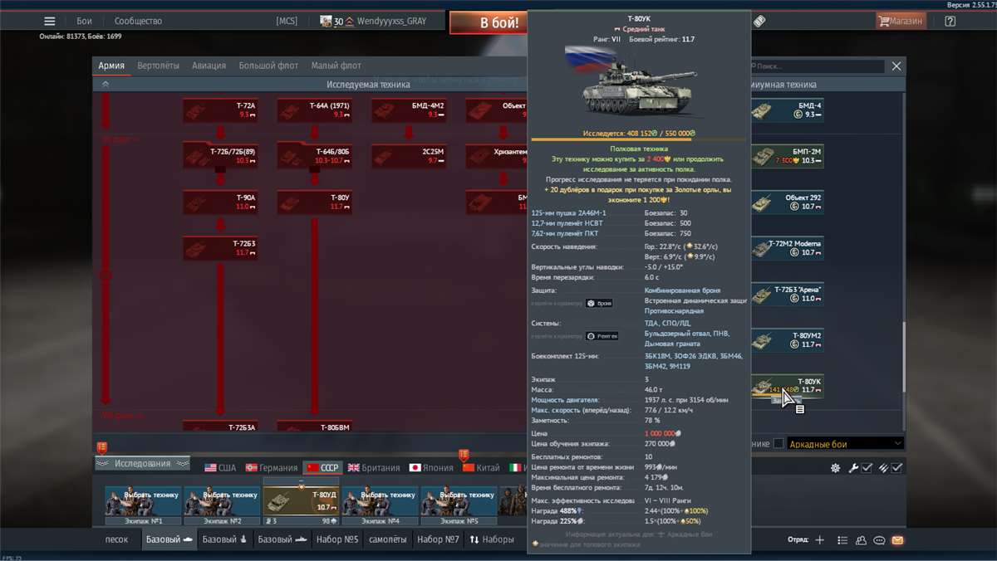997x561 pixels.
Task: Select the Британия nation tab
Action: [x=374, y=468]
